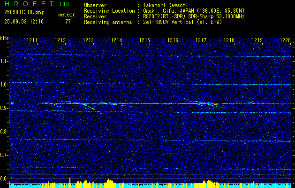Click time marker 1220
295x188 pixels.
(286, 40)
